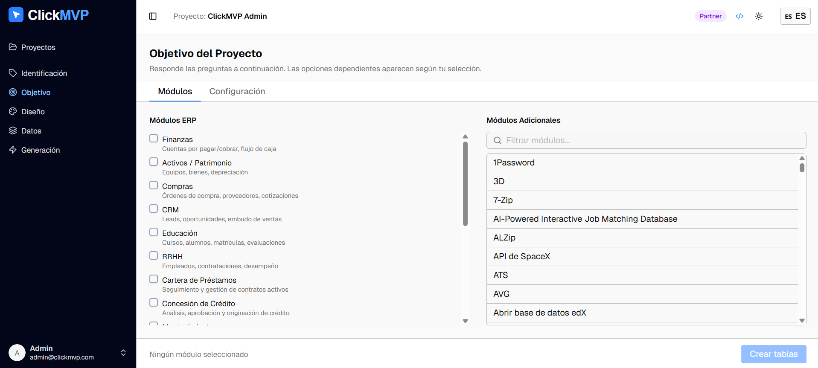
Task: Click the admin@clickmvp.com email text
Action: coord(62,357)
